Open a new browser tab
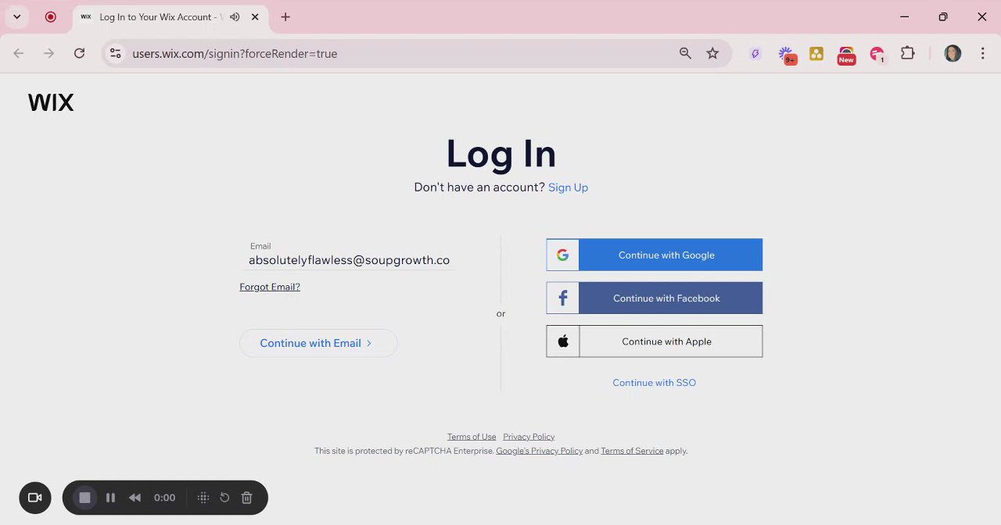Viewport: 1001px width, 525px height. [x=285, y=16]
